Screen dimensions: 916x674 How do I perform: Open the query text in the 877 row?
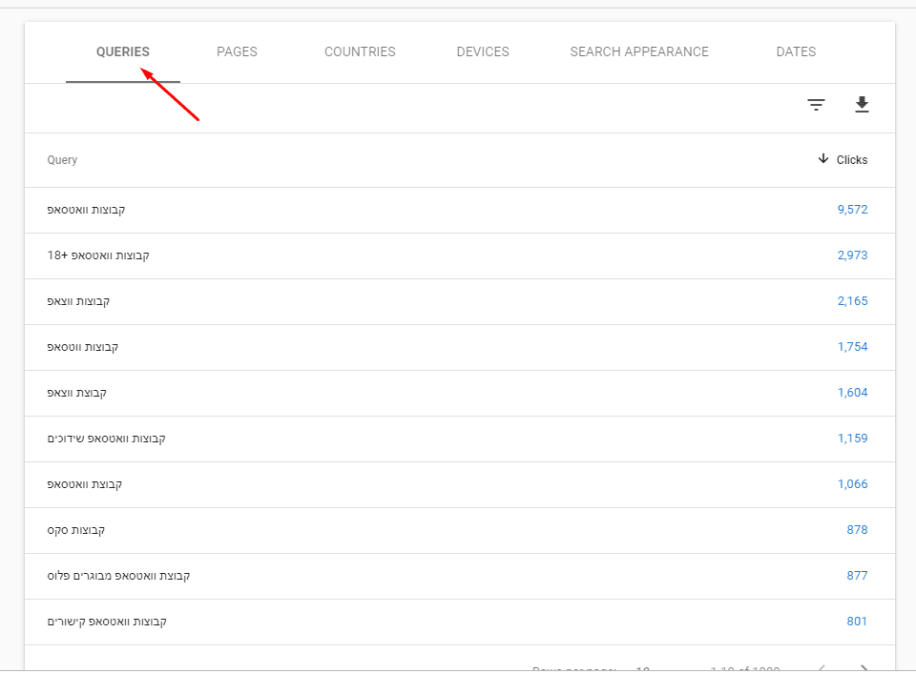pos(118,576)
